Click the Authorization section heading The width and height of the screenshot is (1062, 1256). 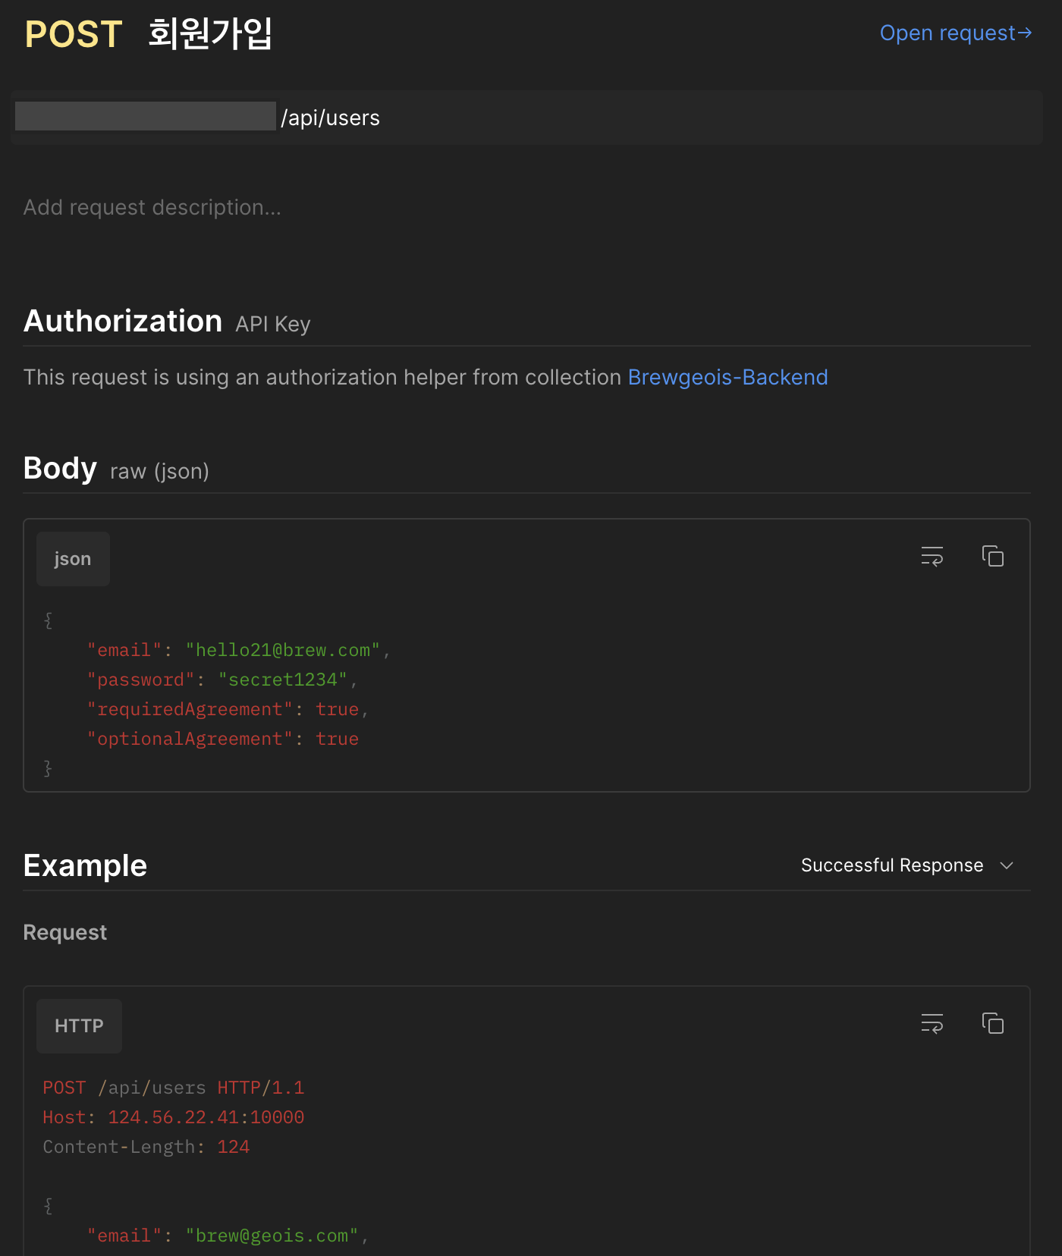coord(123,321)
